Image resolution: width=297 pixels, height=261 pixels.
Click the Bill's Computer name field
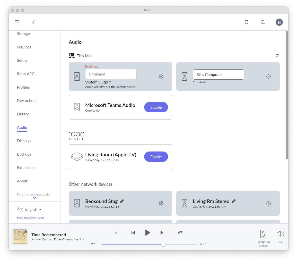219,74
